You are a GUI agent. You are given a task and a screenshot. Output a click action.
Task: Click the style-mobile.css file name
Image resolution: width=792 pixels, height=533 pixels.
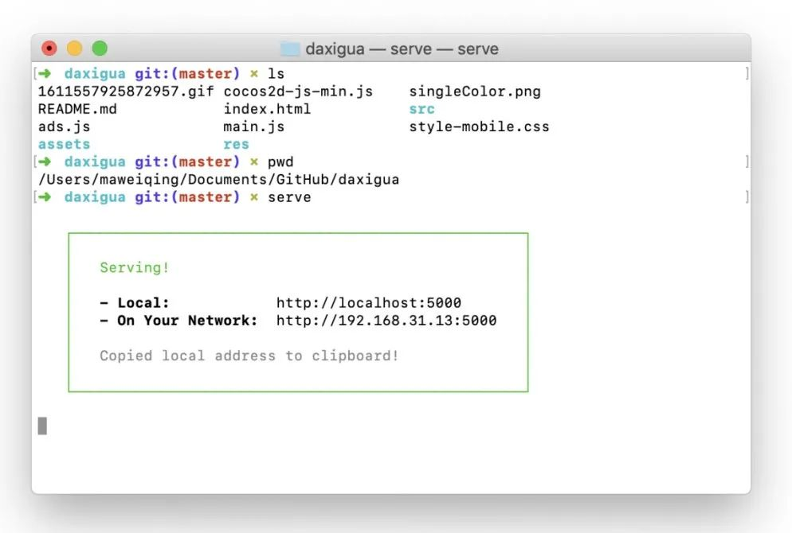point(480,126)
